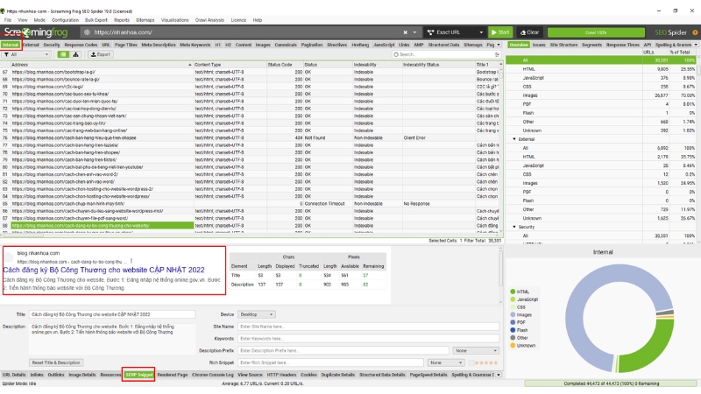
Task: Click Reset Title & Description button
Action: [56, 362]
